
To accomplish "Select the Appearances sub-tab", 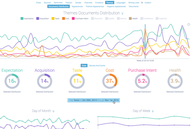I will 77,7.
